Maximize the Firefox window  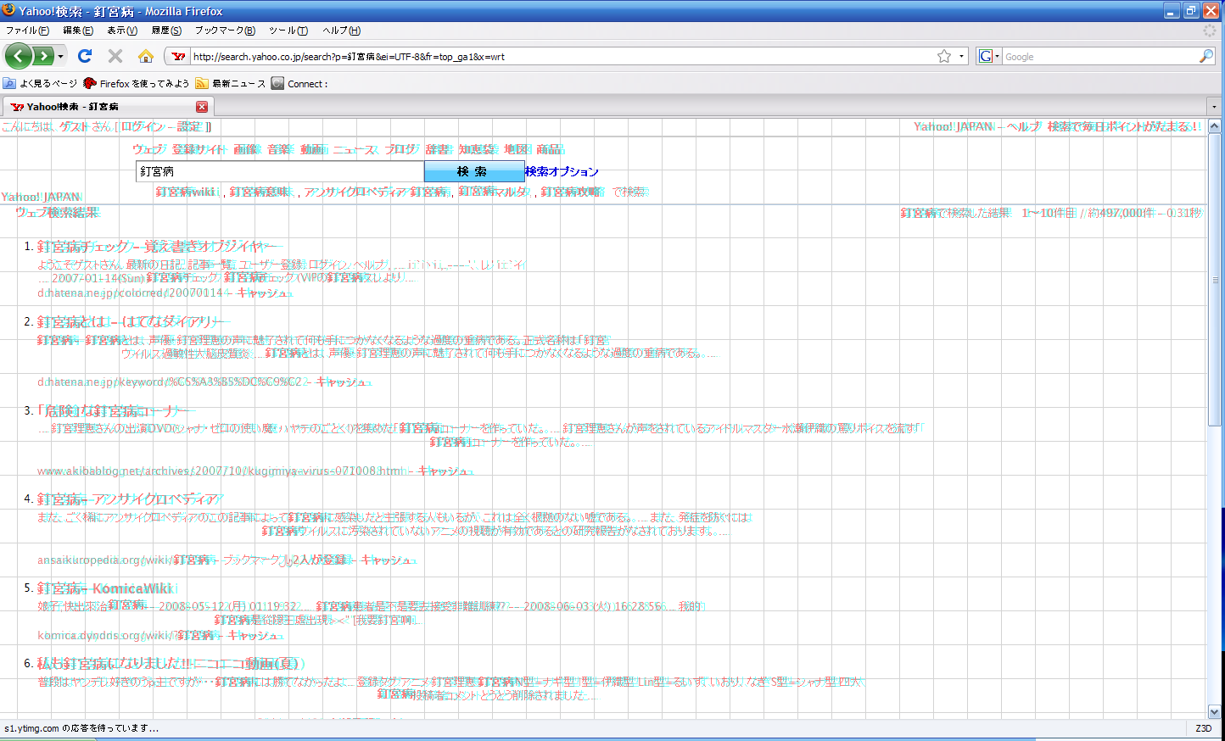(x=1192, y=11)
